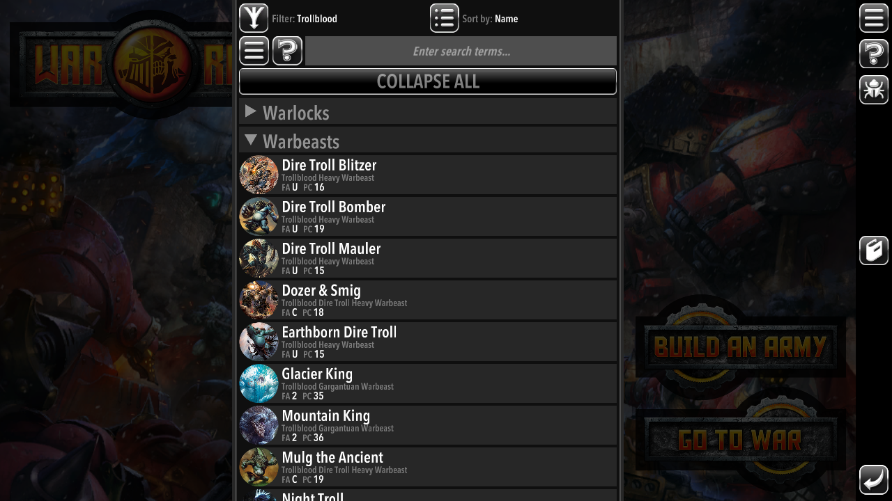
Task: Select Mulg the Ancient entry
Action: coord(428,467)
